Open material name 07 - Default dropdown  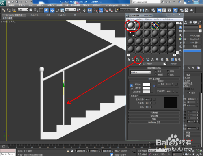155,64
